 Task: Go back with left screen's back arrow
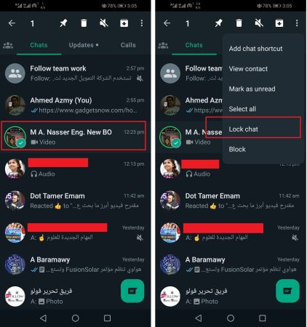pyautogui.click(x=12, y=23)
